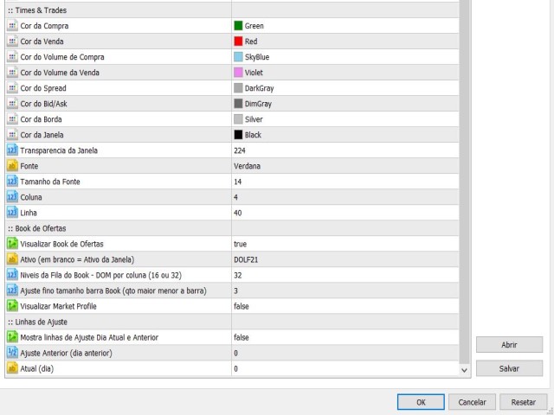Click the Salvar button
The height and width of the screenshot is (415, 554).
click(x=509, y=368)
